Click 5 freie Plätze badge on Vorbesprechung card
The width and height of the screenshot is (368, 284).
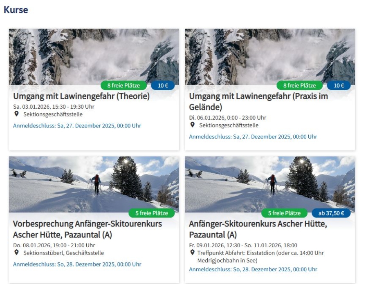[x=152, y=213]
